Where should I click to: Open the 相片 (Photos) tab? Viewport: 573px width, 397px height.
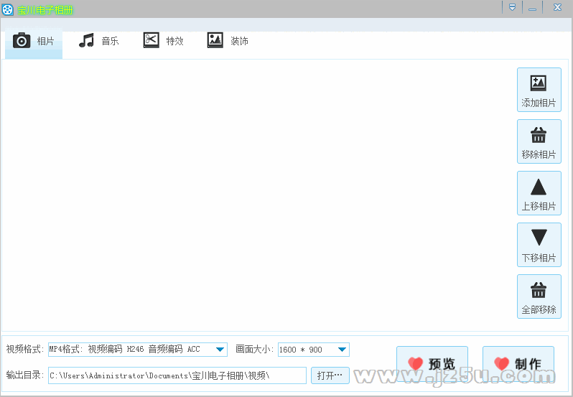(x=34, y=43)
